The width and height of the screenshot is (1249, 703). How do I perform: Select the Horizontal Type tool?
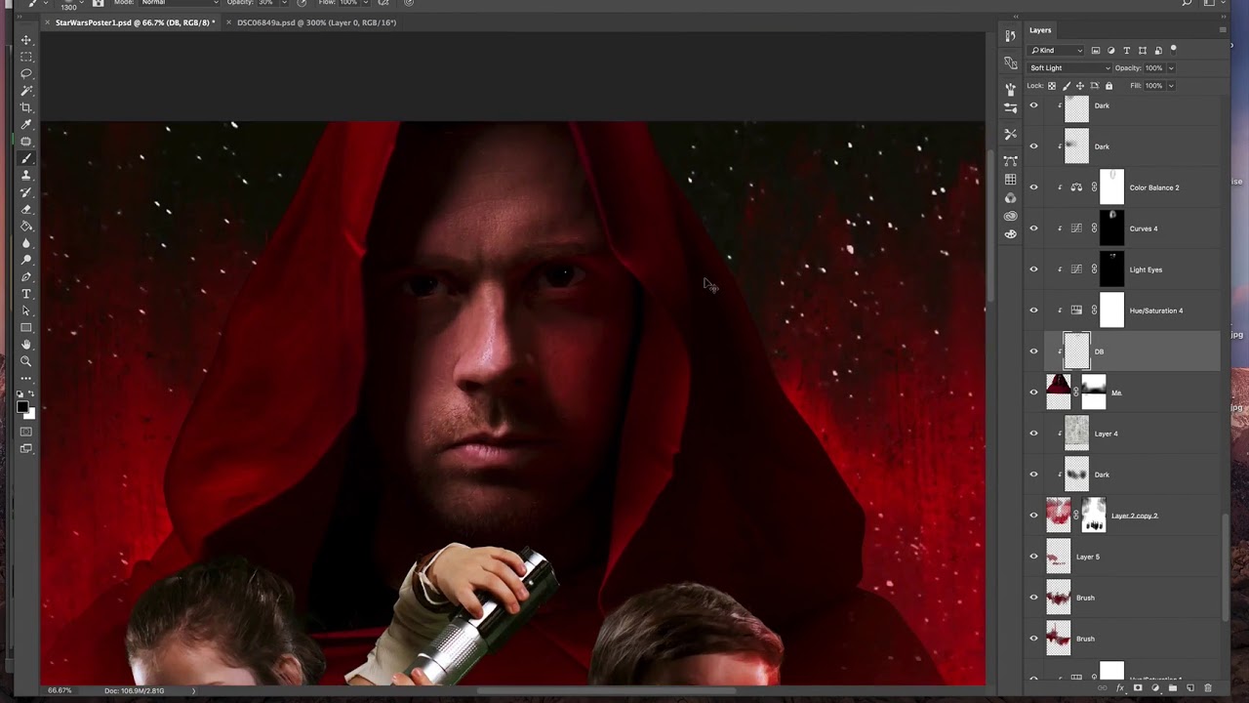[26, 294]
